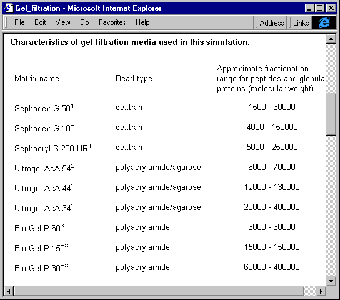Click 'polyacrylamide' in the Bio-Gel P-60 row
The width and height of the screenshot is (340, 300).
pyautogui.click(x=142, y=228)
